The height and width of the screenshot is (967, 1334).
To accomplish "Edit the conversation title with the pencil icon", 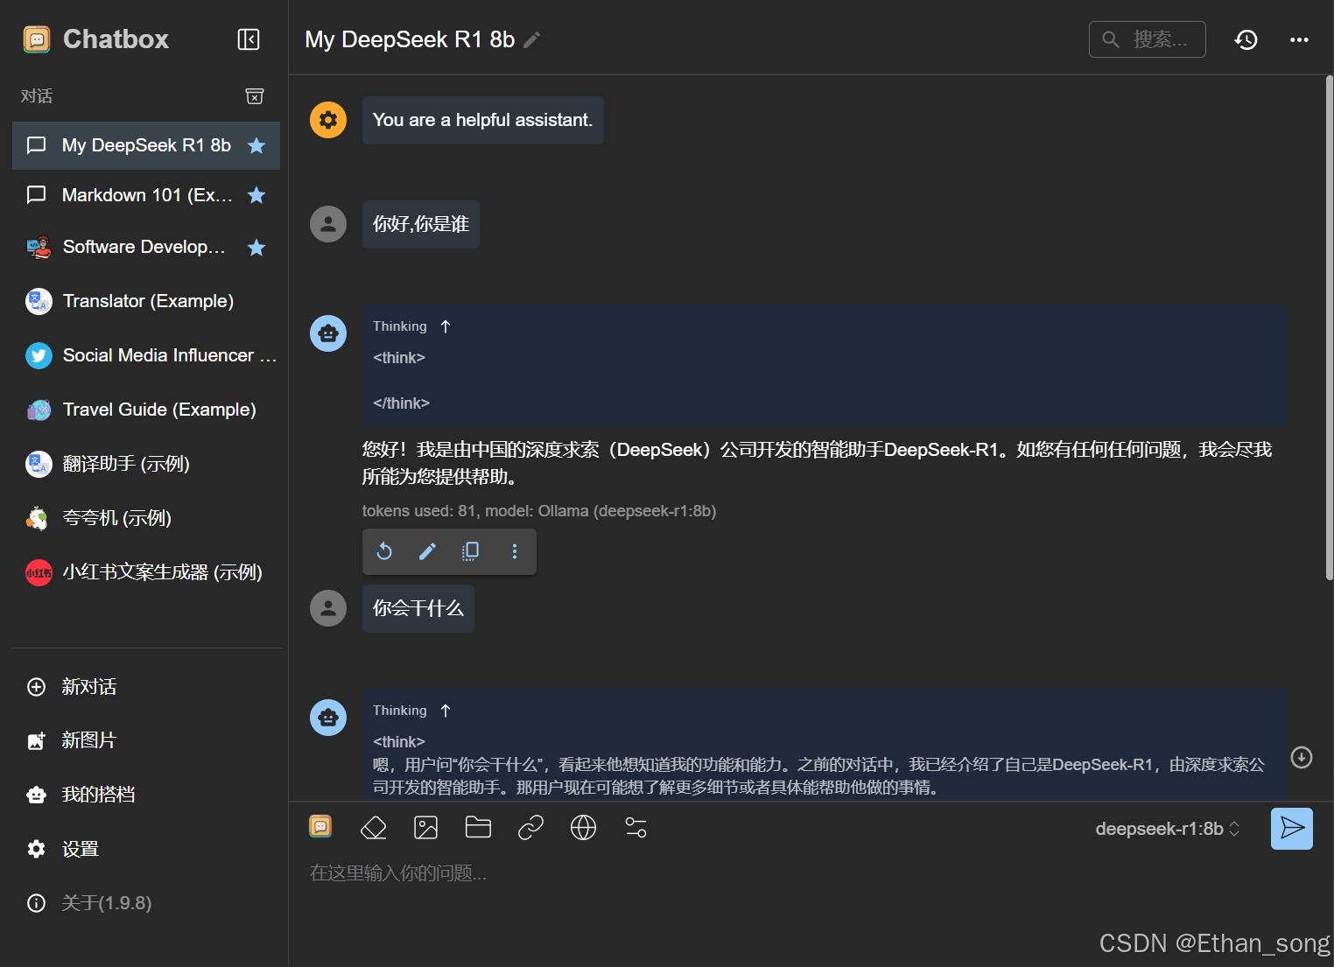I will (x=532, y=39).
